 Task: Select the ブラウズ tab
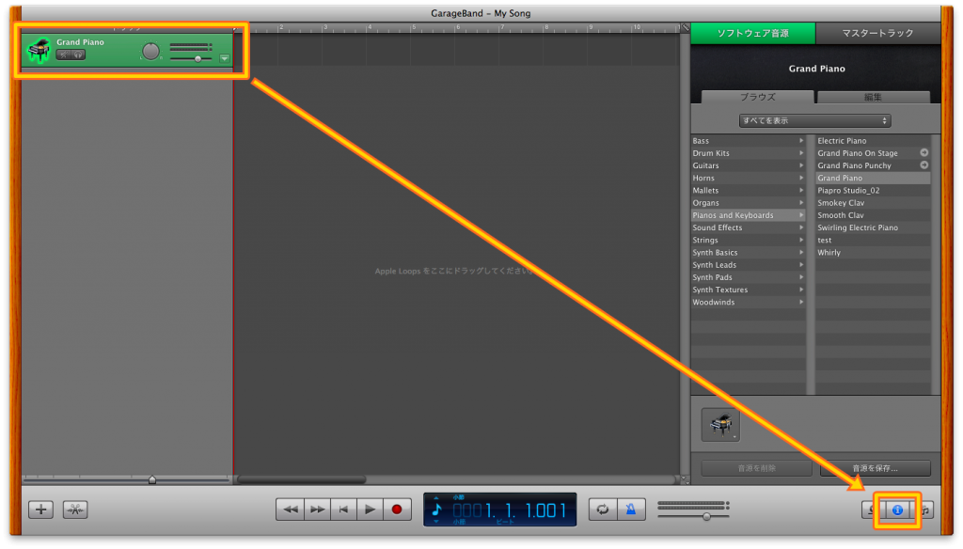tap(757, 97)
